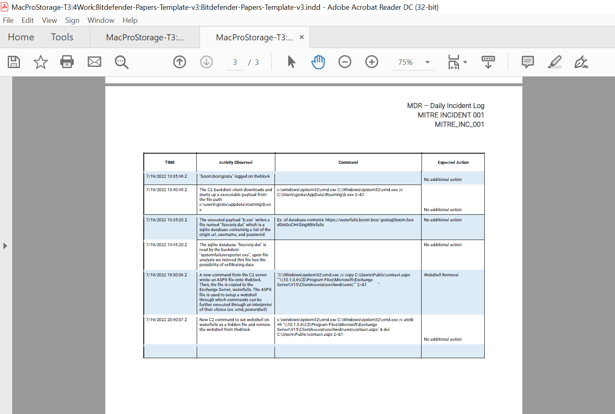
Task: Switch to the first MacProStorage-T3 document tab
Action: 145,37
